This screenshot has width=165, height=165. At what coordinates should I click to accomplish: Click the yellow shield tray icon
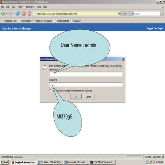tap(154, 162)
